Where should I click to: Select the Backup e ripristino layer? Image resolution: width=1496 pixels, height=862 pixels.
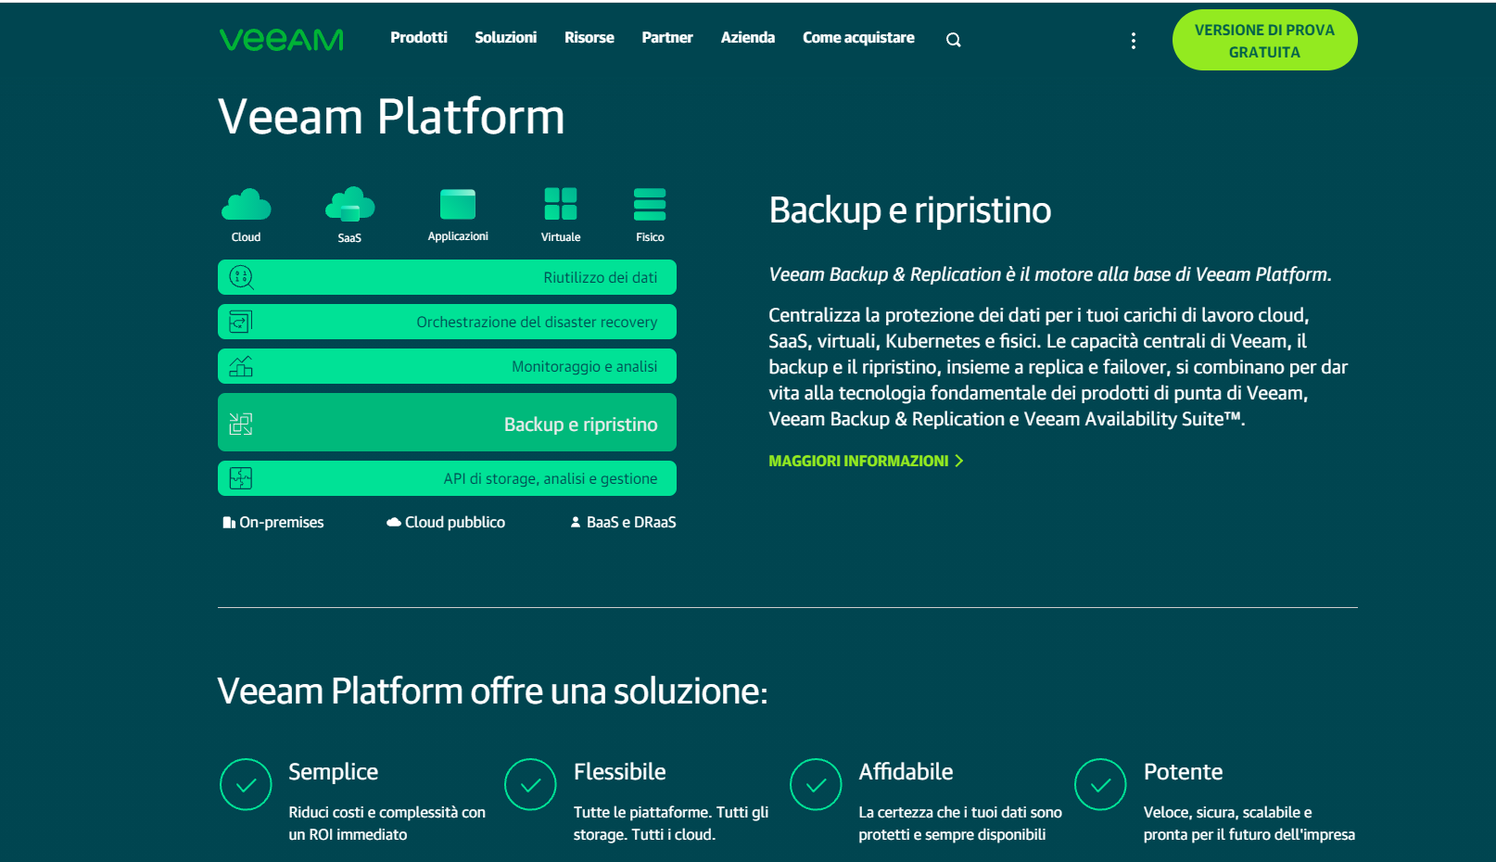[x=447, y=423]
